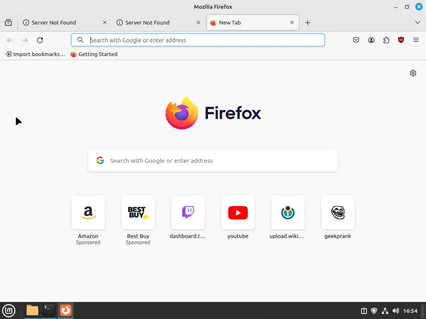The width and height of the screenshot is (426, 319).
Task: Reload the current page
Action: (40, 40)
